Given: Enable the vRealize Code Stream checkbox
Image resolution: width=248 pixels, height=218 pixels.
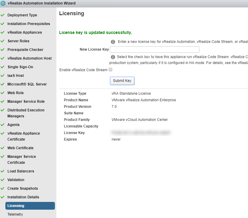Looking at the screenshot, I should [x=110, y=70].
